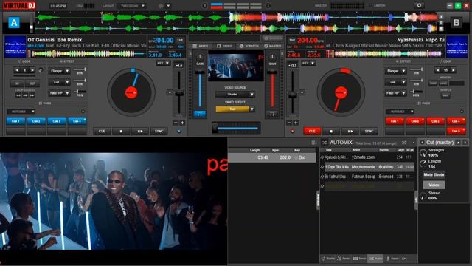Switch to MASTER tab

coord(272,46)
